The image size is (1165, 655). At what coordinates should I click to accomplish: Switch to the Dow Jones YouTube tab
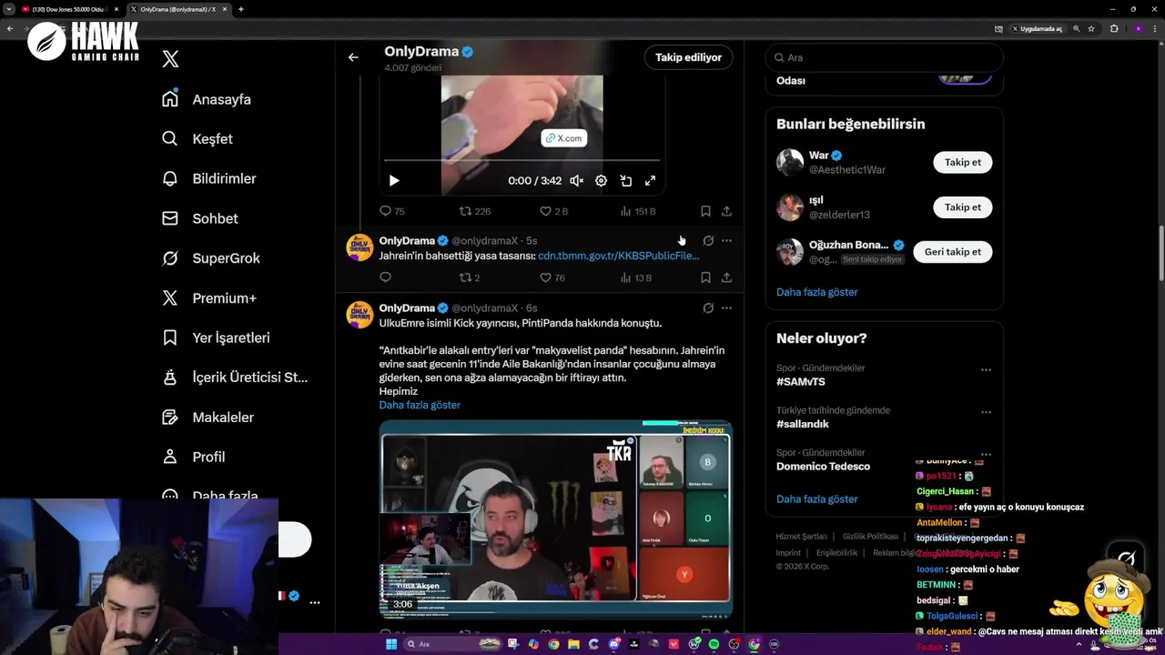[70, 9]
